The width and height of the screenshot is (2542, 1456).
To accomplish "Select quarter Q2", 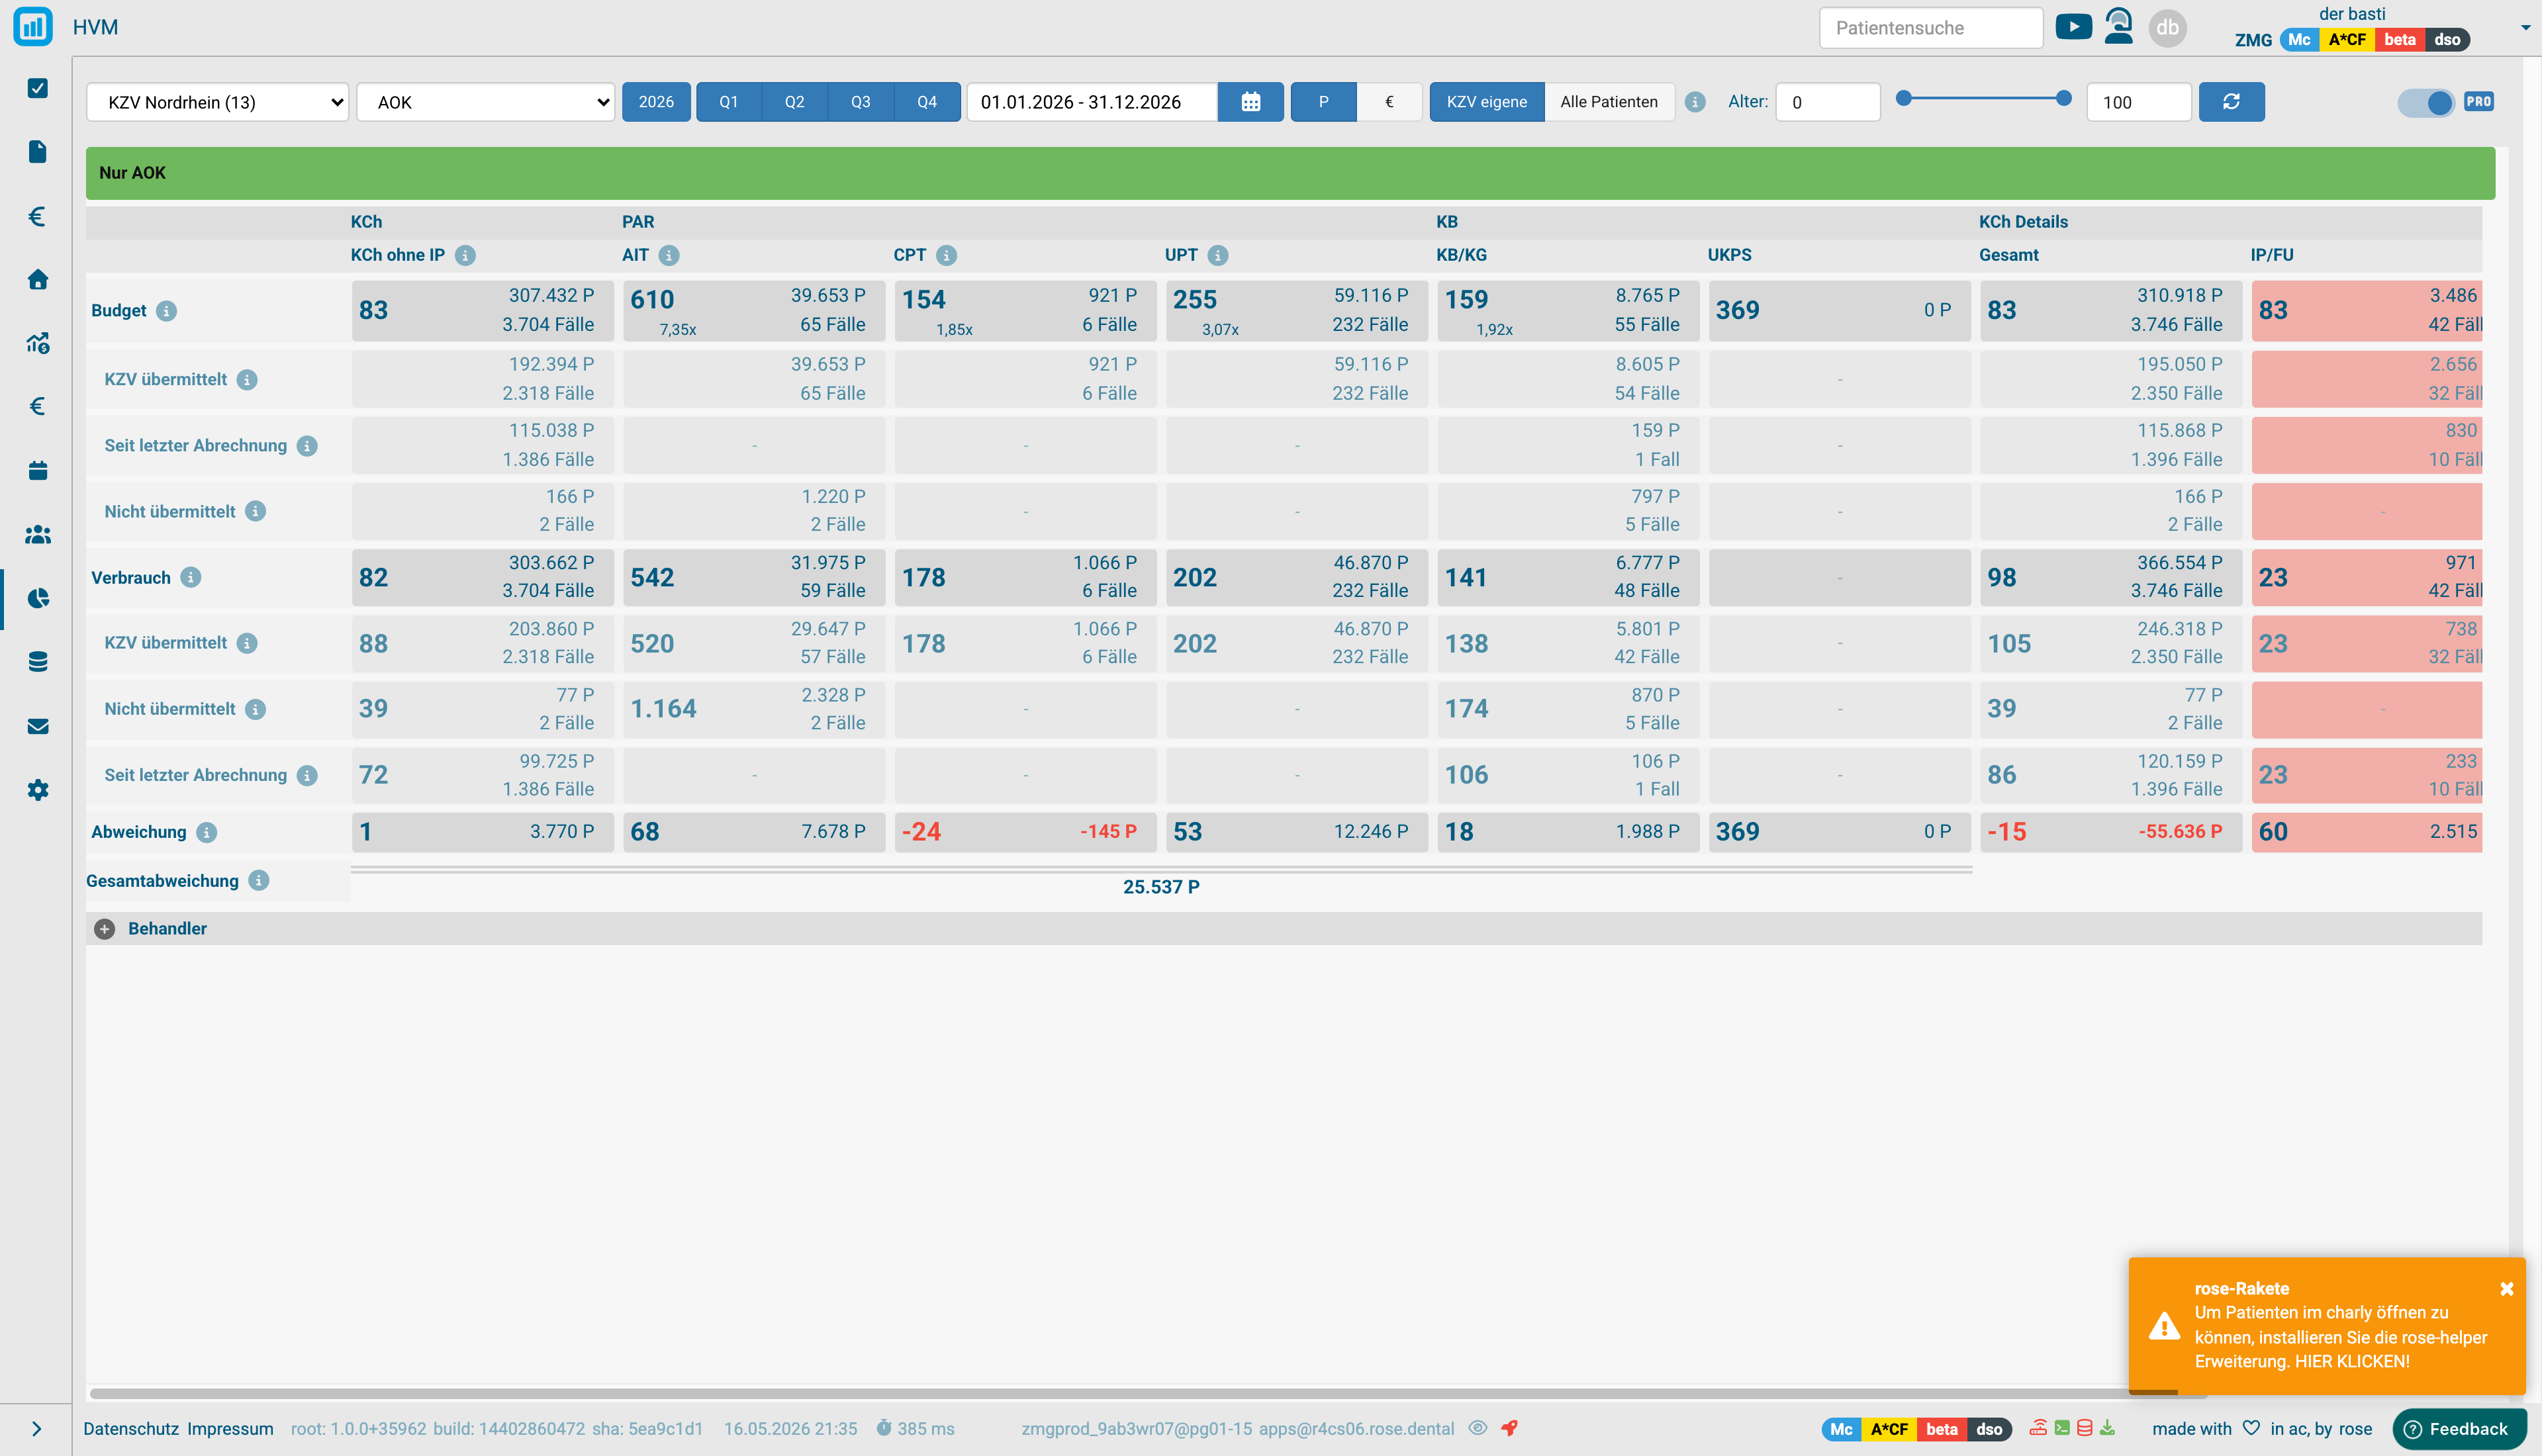I will 795,102.
